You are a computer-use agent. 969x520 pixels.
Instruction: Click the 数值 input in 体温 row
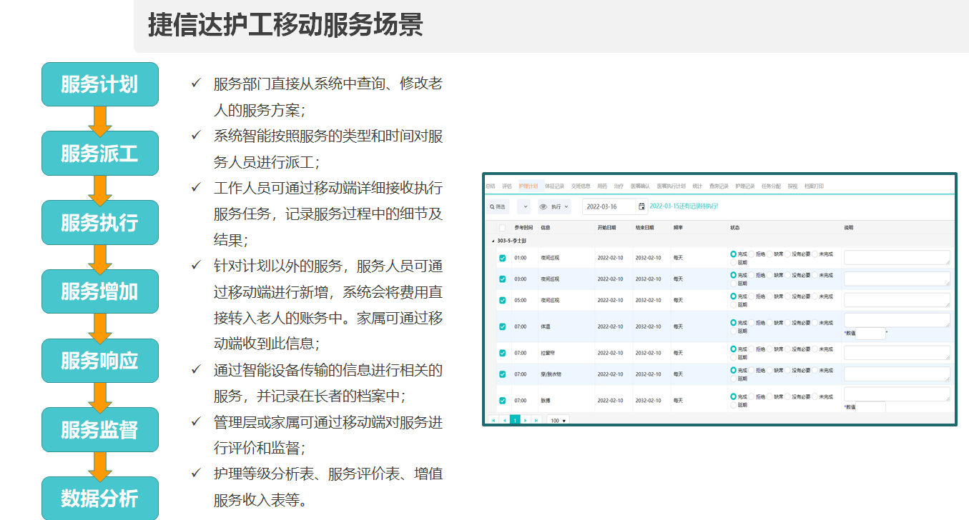pos(870,334)
